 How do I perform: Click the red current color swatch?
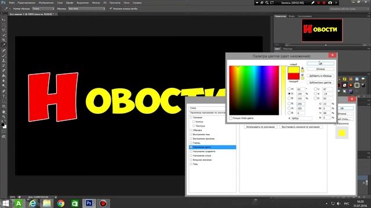tap(293, 76)
